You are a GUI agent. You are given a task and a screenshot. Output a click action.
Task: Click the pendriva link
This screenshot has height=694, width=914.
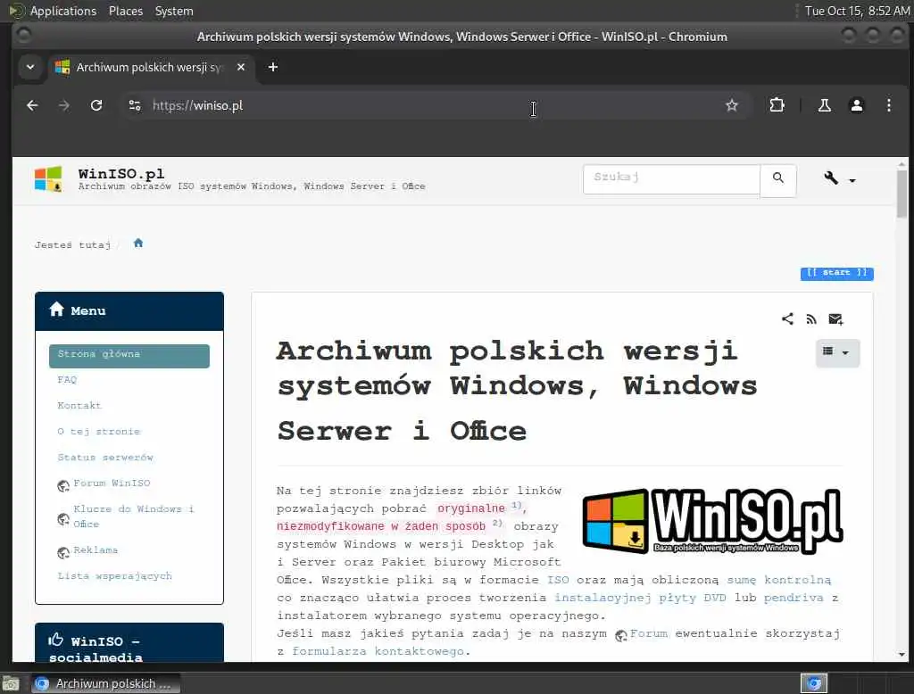[794, 598]
